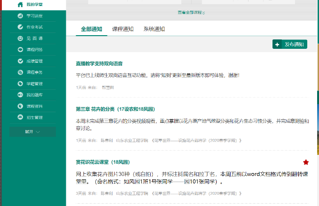The width and height of the screenshot is (319, 206).
Task: Open 学籍管理 sidebar icon
Action: [20, 84]
